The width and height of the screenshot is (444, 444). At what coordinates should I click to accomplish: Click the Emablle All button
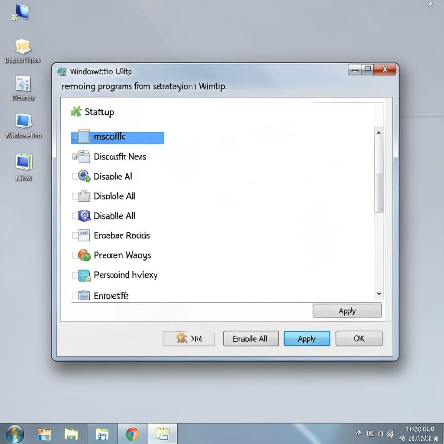(x=251, y=339)
